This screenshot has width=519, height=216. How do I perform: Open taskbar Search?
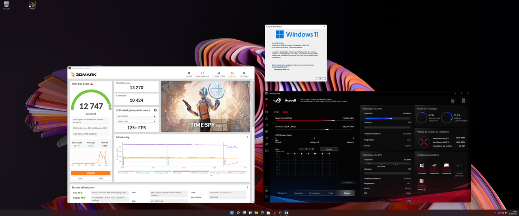(238, 213)
